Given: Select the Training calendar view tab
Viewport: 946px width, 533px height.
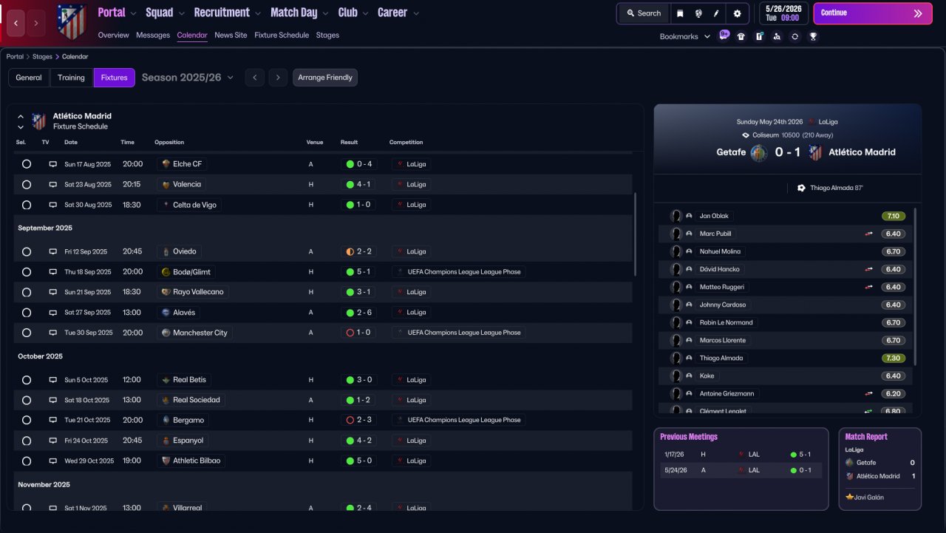Looking at the screenshot, I should [71, 78].
